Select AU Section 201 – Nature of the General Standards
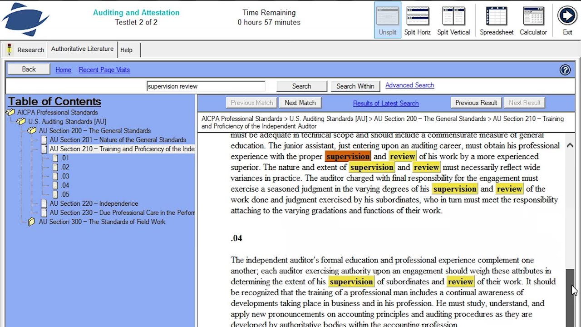This screenshot has width=581, height=327. click(118, 140)
